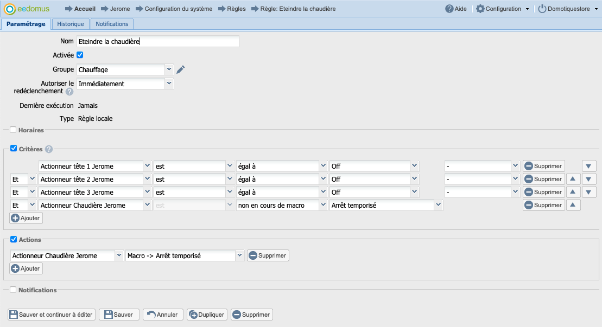The height and width of the screenshot is (327, 602).
Task: Uncheck the Activée checkbox
Action: pyautogui.click(x=80, y=55)
